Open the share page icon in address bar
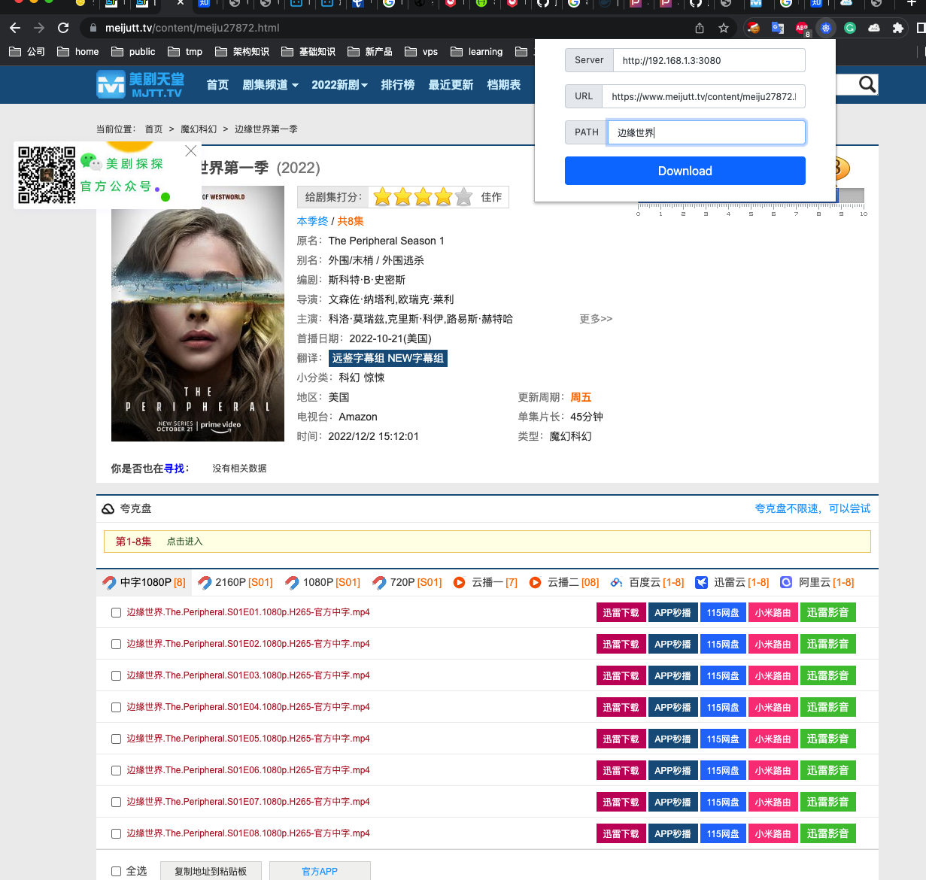This screenshot has width=926, height=880. (x=700, y=28)
